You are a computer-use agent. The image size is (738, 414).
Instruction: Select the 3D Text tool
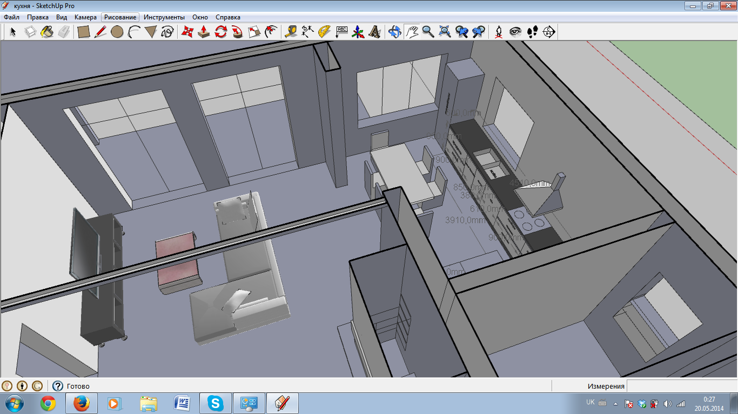[374, 32]
